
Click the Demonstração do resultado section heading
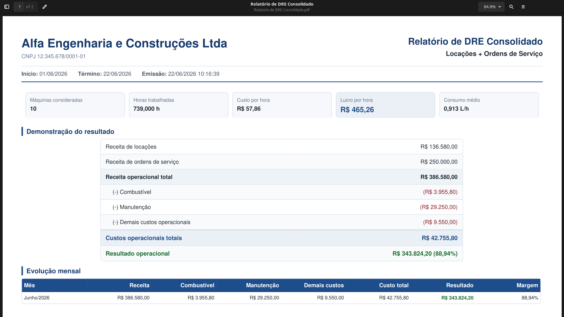coord(70,131)
